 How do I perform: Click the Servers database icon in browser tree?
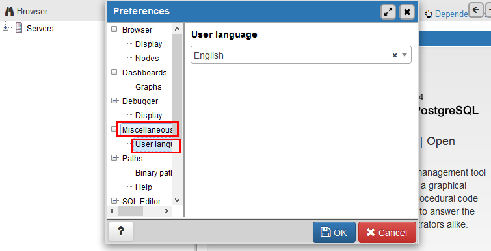click(x=19, y=28)
